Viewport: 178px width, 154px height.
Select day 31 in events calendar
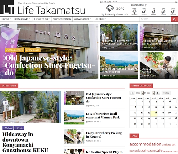[x=147, y=125]
